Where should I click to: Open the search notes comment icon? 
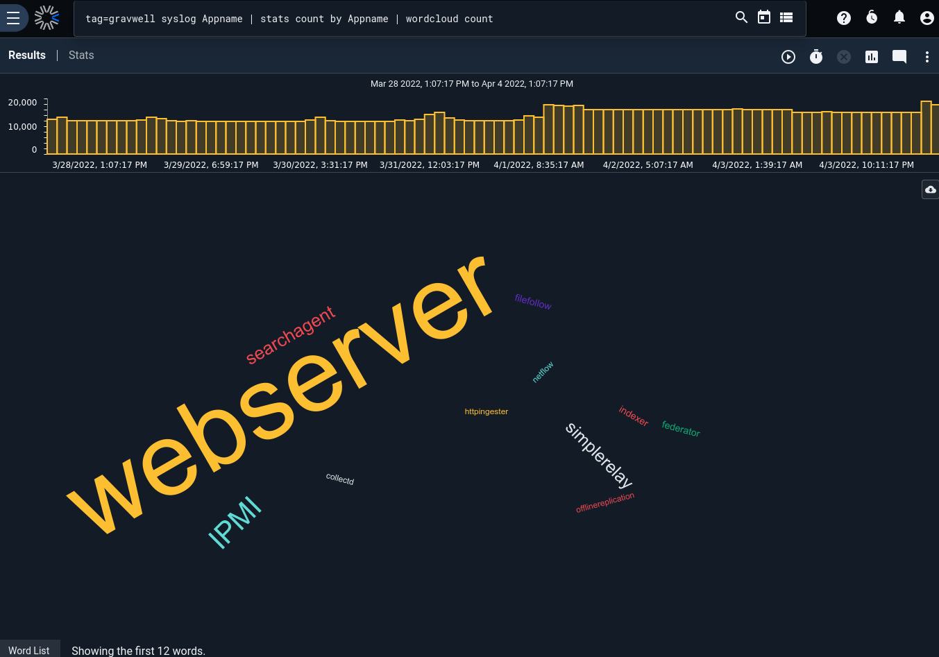pyautogui.click(x=899, y=57)
